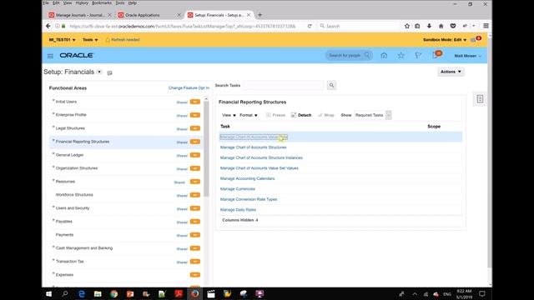This screenshot has height=300, width=534.
Task: Toggle Enterprise Profile enabled indicator
Action: click(195, 115)
